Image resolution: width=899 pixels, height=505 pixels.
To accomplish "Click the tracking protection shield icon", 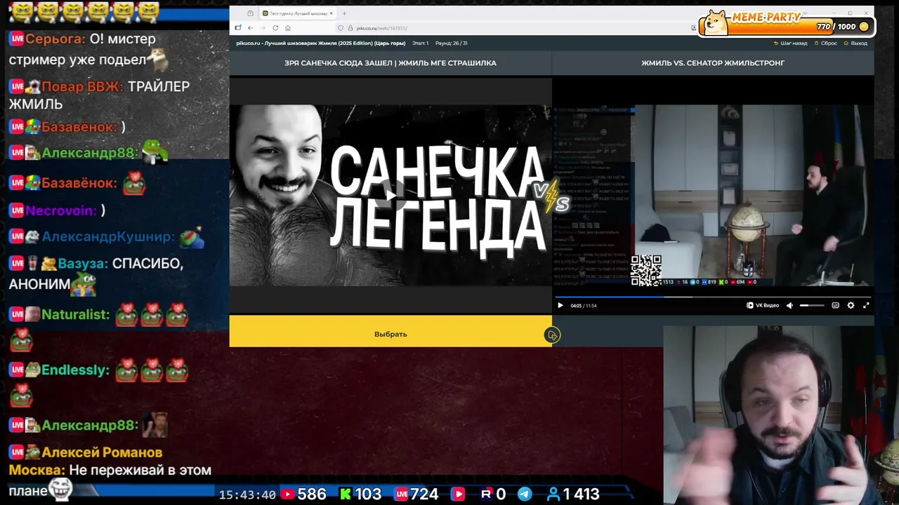I will 341,28.
